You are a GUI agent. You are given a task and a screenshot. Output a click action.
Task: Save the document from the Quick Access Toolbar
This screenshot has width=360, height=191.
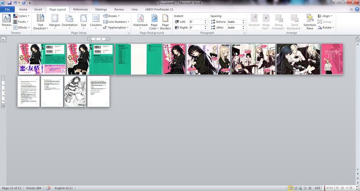[9, 3]
